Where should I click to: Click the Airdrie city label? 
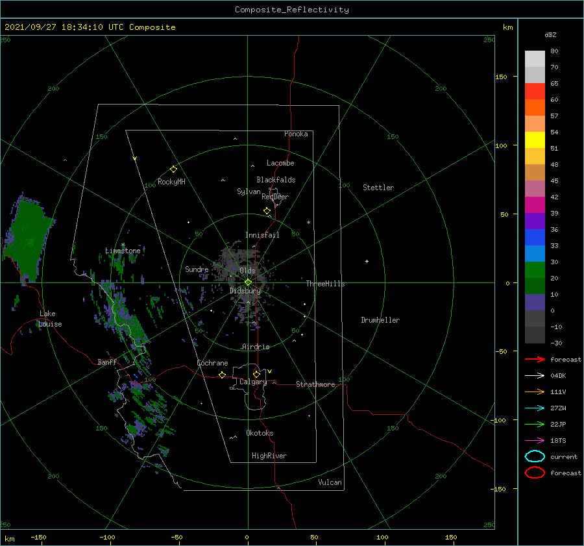point(256,347)
